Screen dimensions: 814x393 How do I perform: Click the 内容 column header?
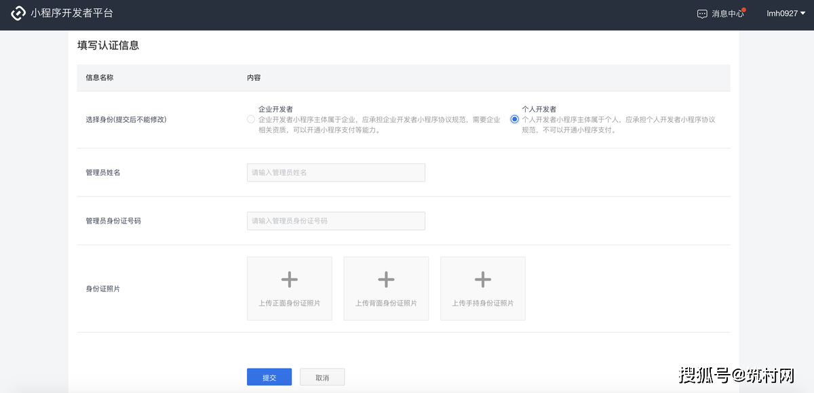254,78
